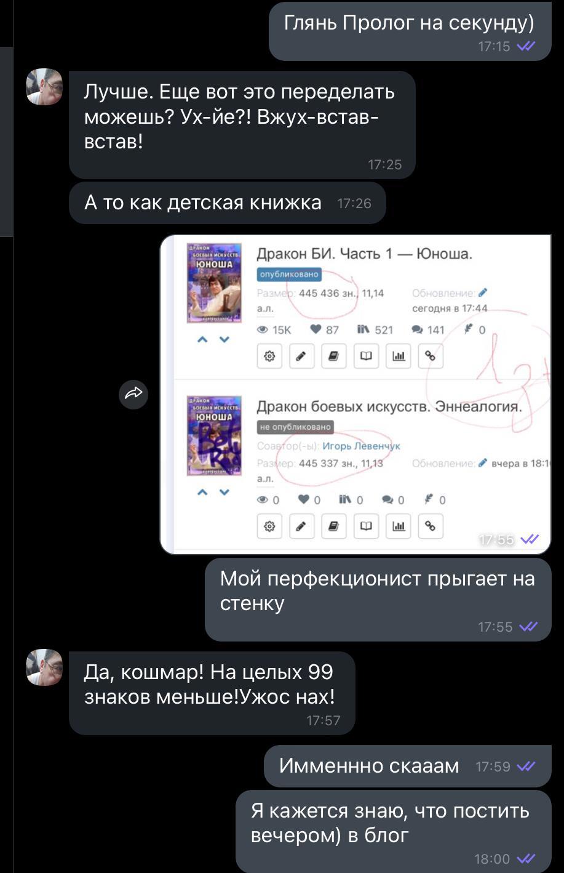Move Дракон БИ. Часть 1 up with chevron
The height and width of the screenshot is (873, 564).
(202, 339)
